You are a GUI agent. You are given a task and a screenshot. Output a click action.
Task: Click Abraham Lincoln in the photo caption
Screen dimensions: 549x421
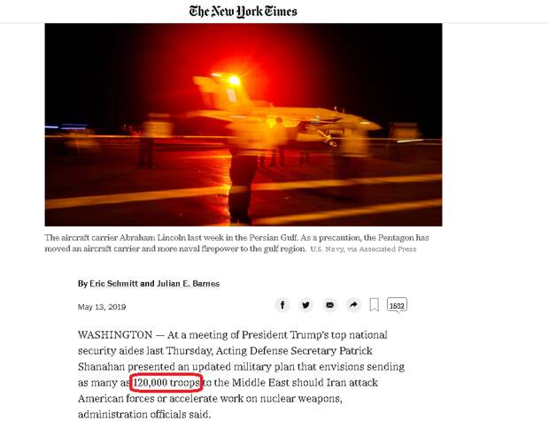152,238
